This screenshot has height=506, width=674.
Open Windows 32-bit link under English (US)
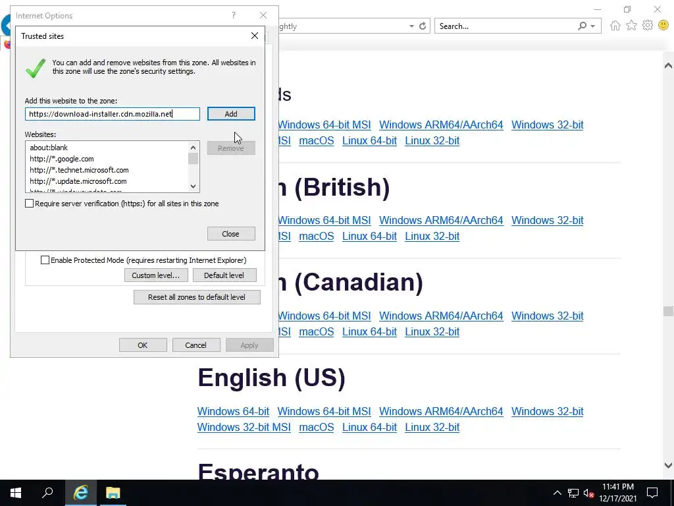click(x=547, y=411)
